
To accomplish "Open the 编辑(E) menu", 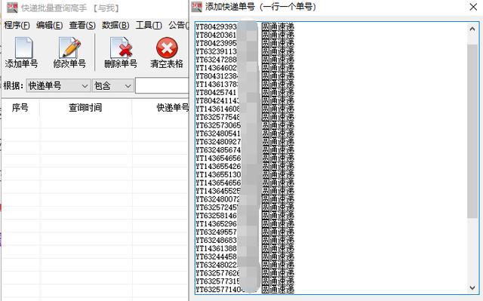I will click(x=49, y=25).
